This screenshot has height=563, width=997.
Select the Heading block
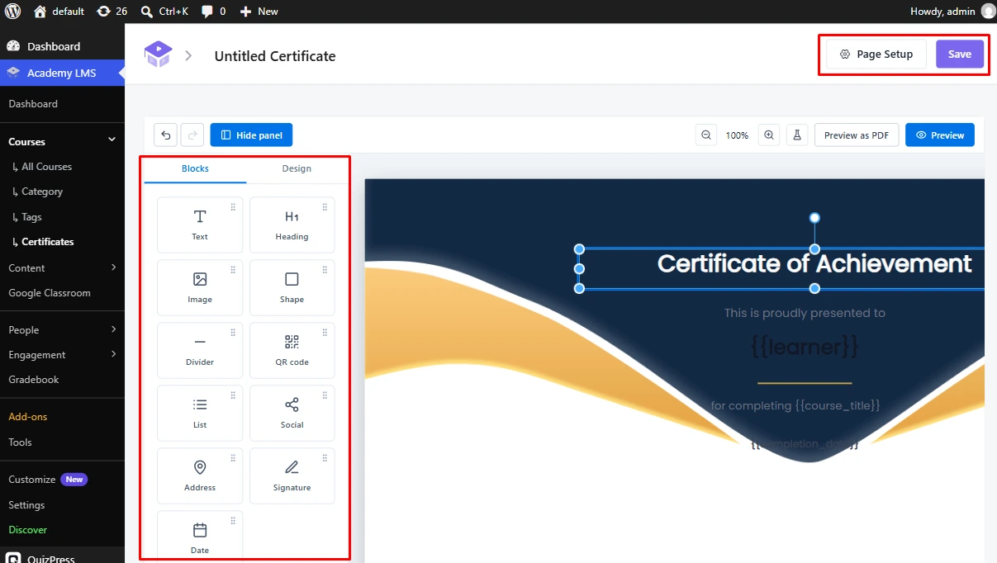click(x=292, y=225)
